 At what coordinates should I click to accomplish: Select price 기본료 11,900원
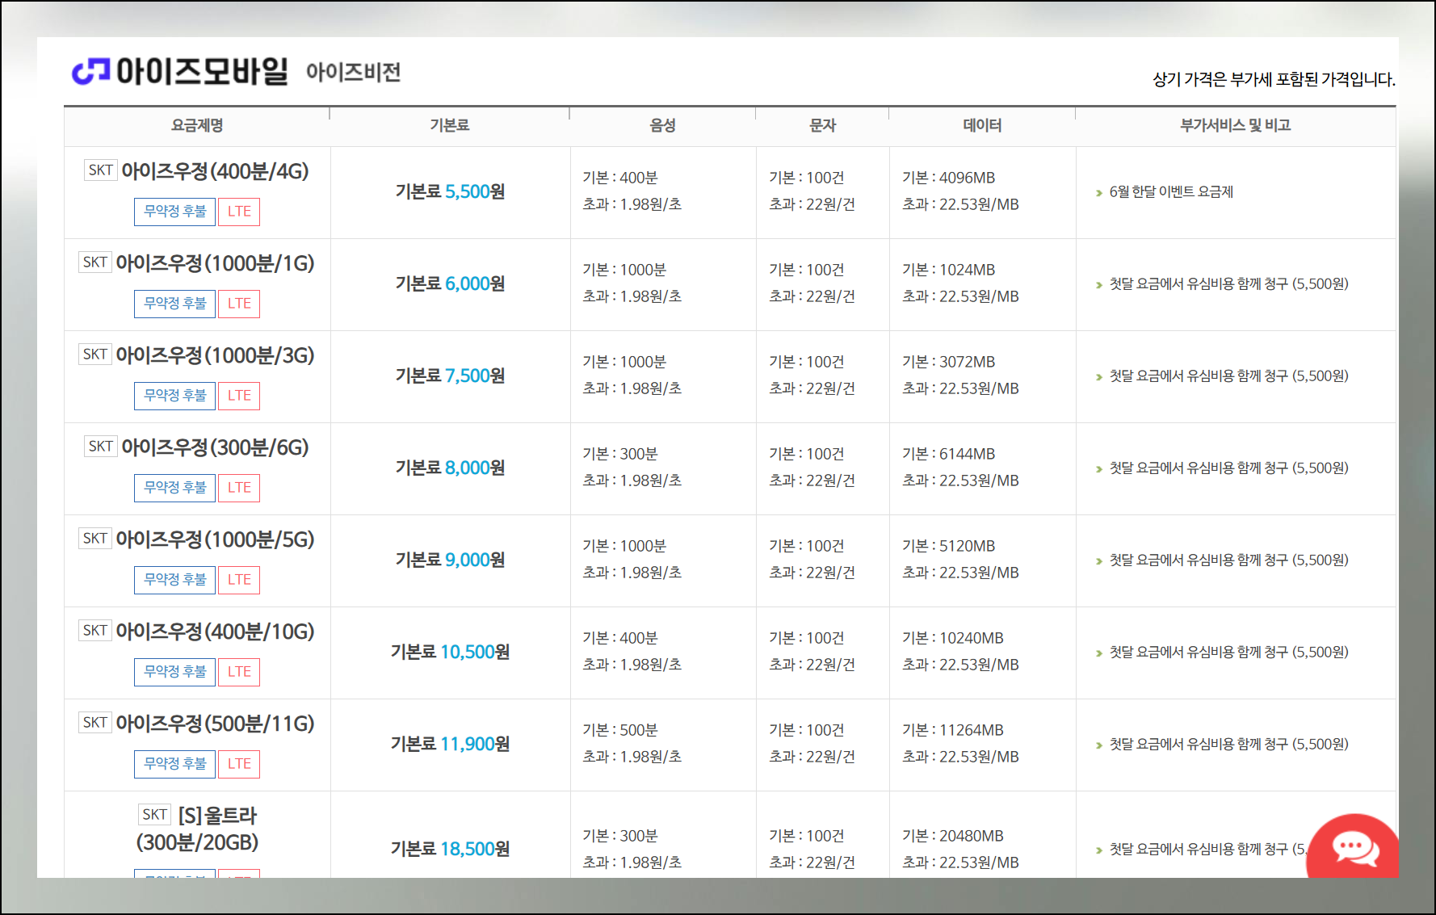pos(450,745)
